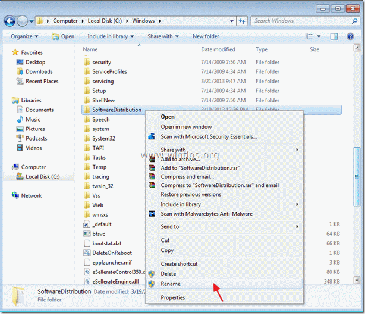
Task: Click the WinRAR icon beside Compress and email
Action: pyautogui.click(x=152, y=176)
